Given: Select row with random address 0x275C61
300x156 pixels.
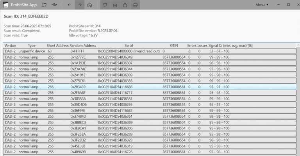Looking at the screenshot, I should (150, 81).
